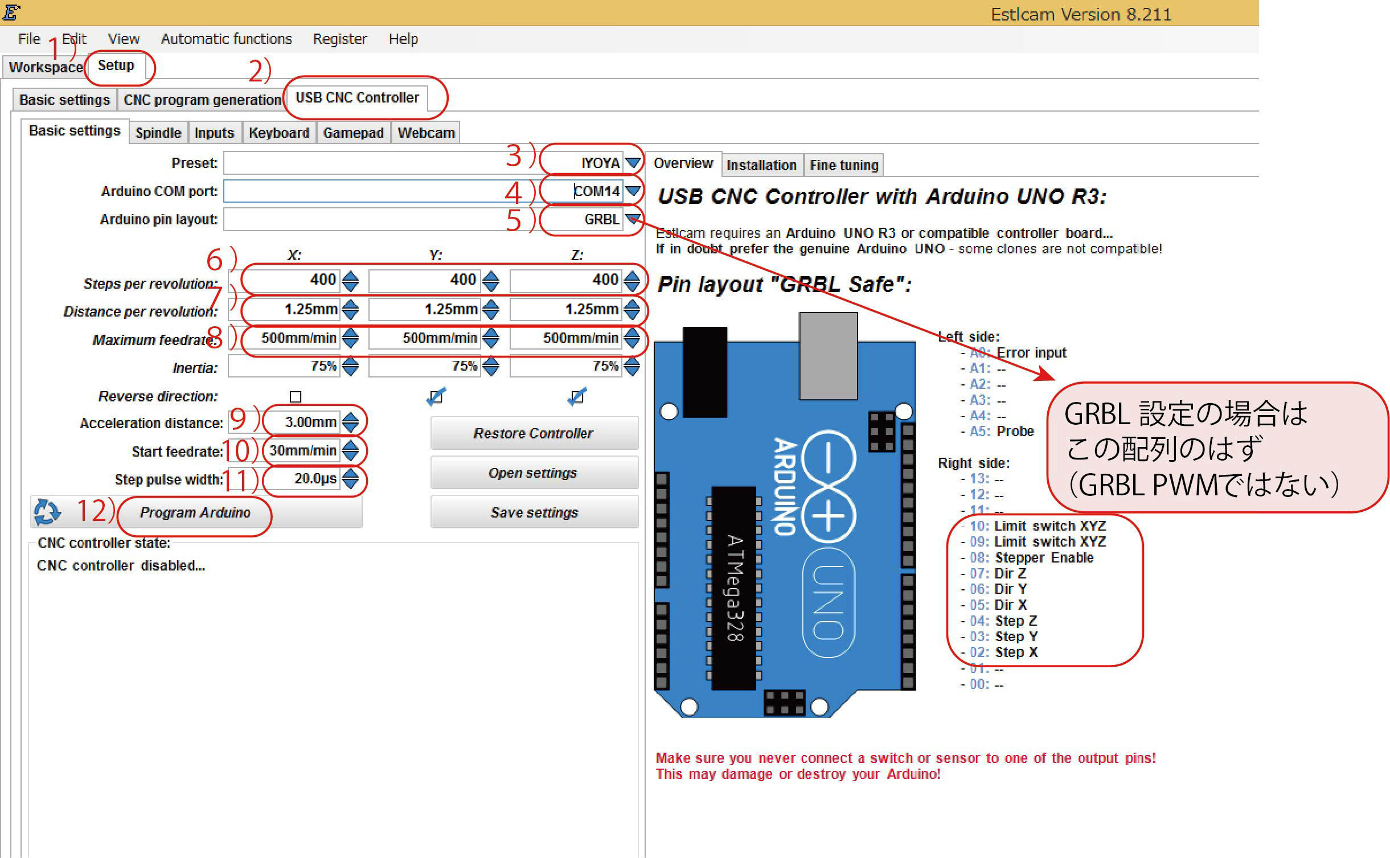Click the Y maximum feedrate spinner arrows
Screen dimensions: 1390x858
pos(490,338)
